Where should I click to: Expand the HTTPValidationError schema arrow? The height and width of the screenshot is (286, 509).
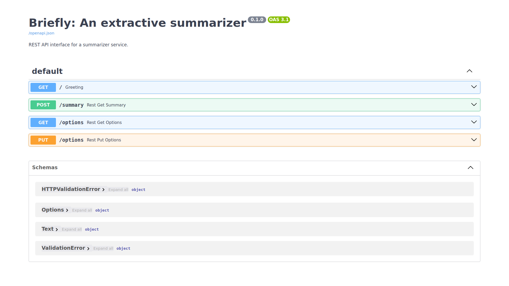pos(103,190)
